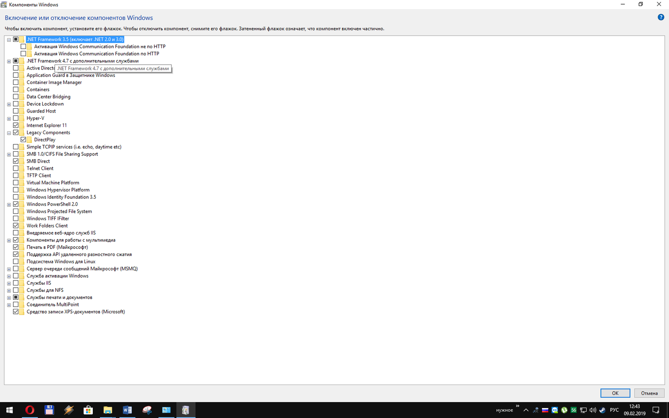Image resolution: width=669 pixels, height=418 pixels.
Task: Expand the Hyper-V tree node
Action: click(9, 119)
